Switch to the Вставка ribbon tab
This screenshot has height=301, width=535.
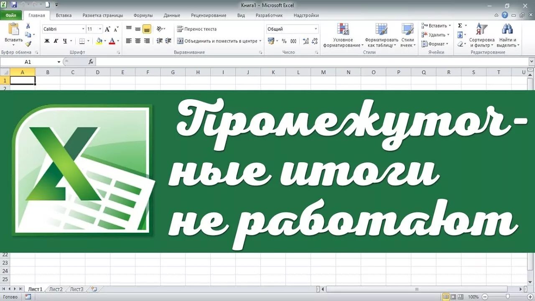coord(64,15)
